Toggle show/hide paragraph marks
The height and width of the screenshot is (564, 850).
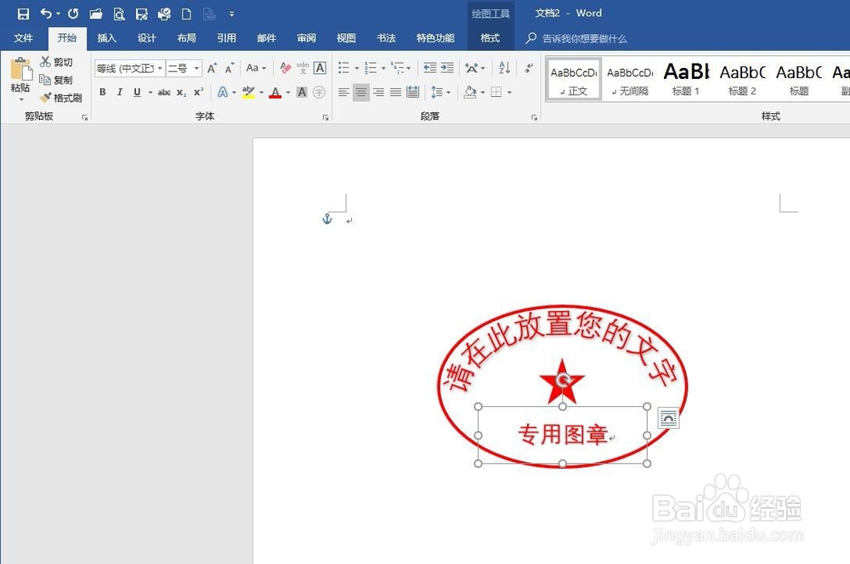pos(528,67)
